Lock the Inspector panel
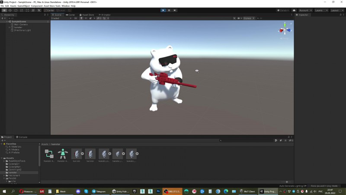346x195 pixels. (x=340, y=15)
